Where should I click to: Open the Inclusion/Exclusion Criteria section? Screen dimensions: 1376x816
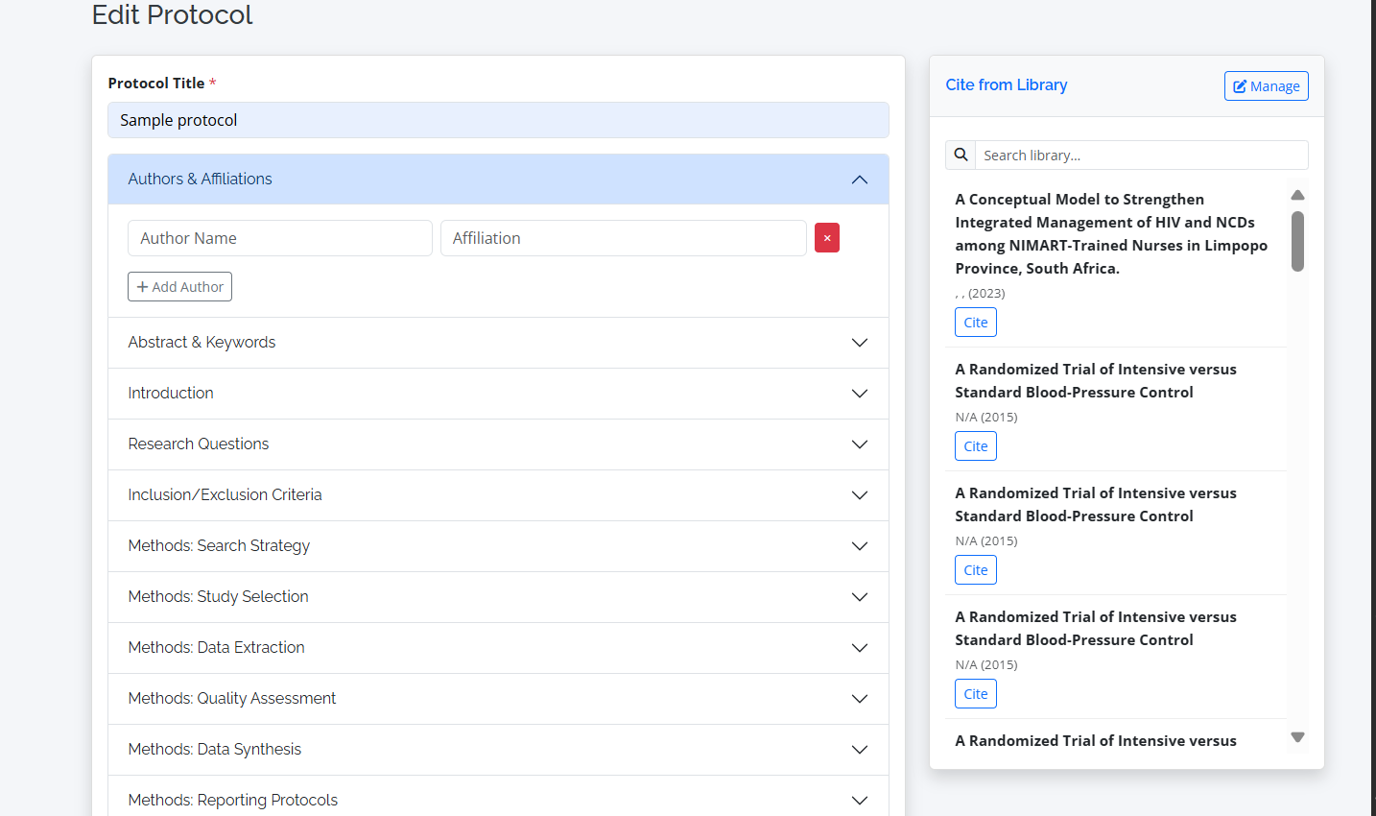tap(859, 495)
